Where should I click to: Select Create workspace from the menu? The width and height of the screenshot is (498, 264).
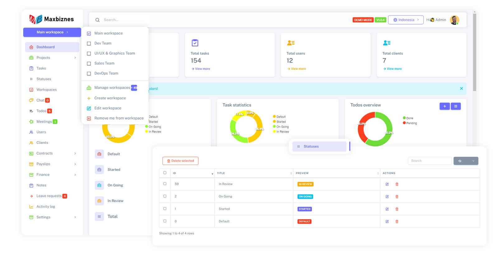pos(110,98)
